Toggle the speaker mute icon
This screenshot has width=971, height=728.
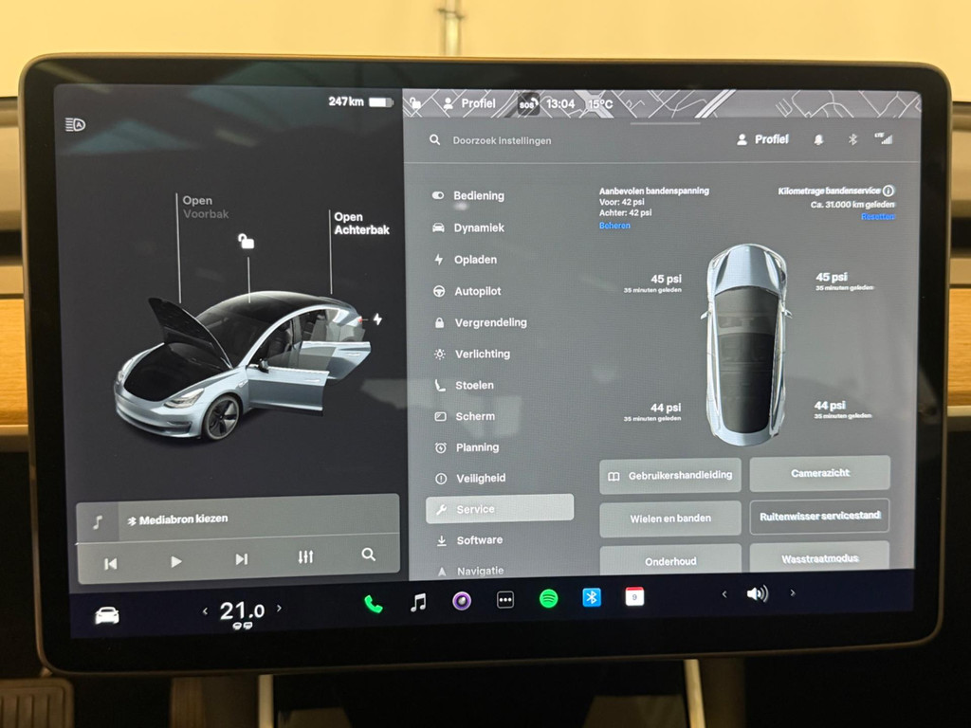pos(757,594)
